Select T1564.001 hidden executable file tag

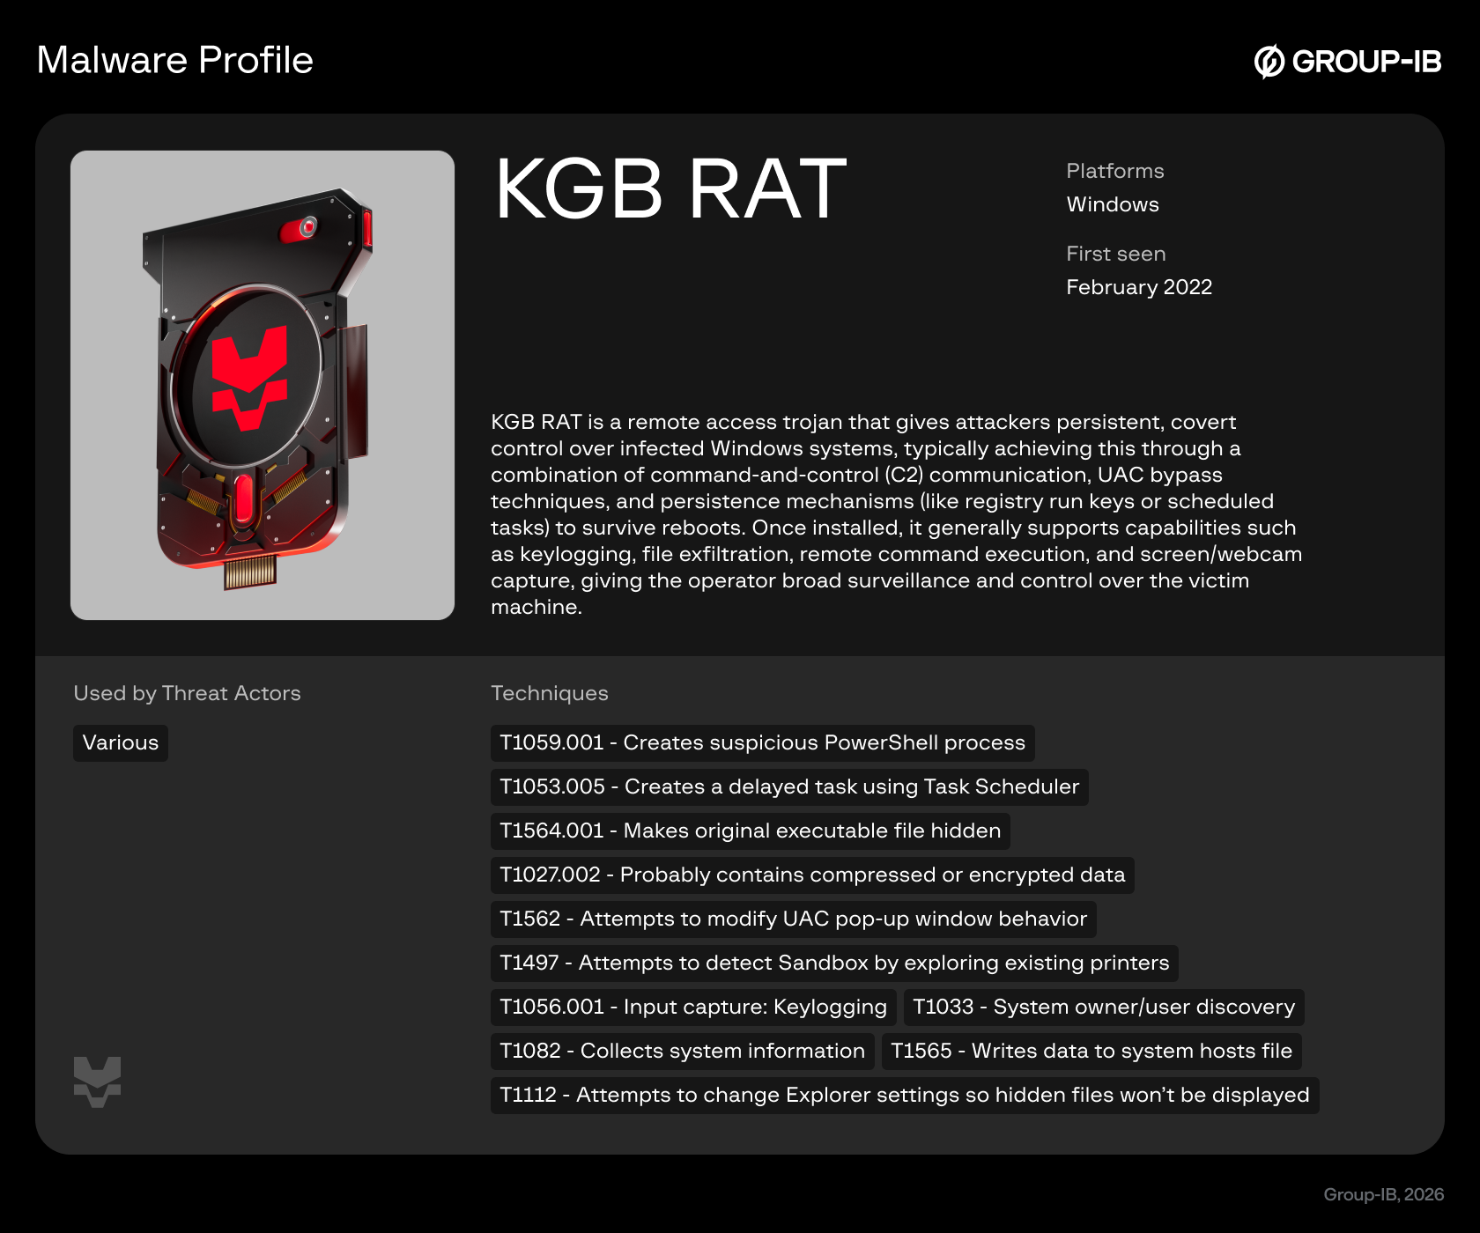click(750, 831)
